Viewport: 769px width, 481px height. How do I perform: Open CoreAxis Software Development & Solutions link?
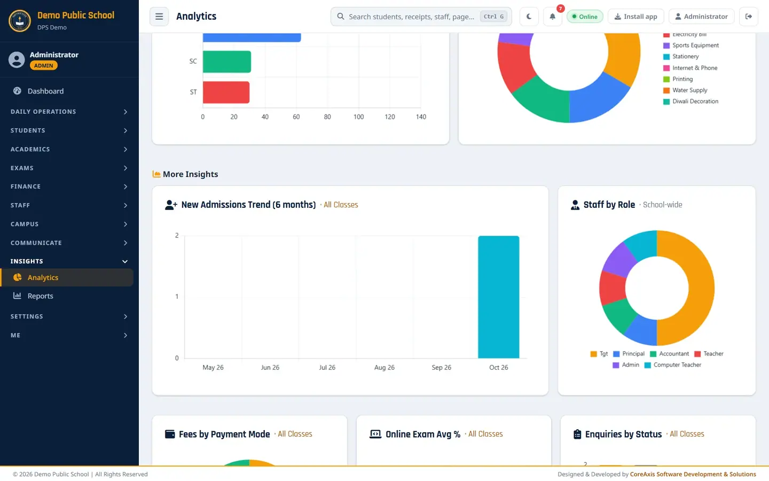(x=693, y=474)
